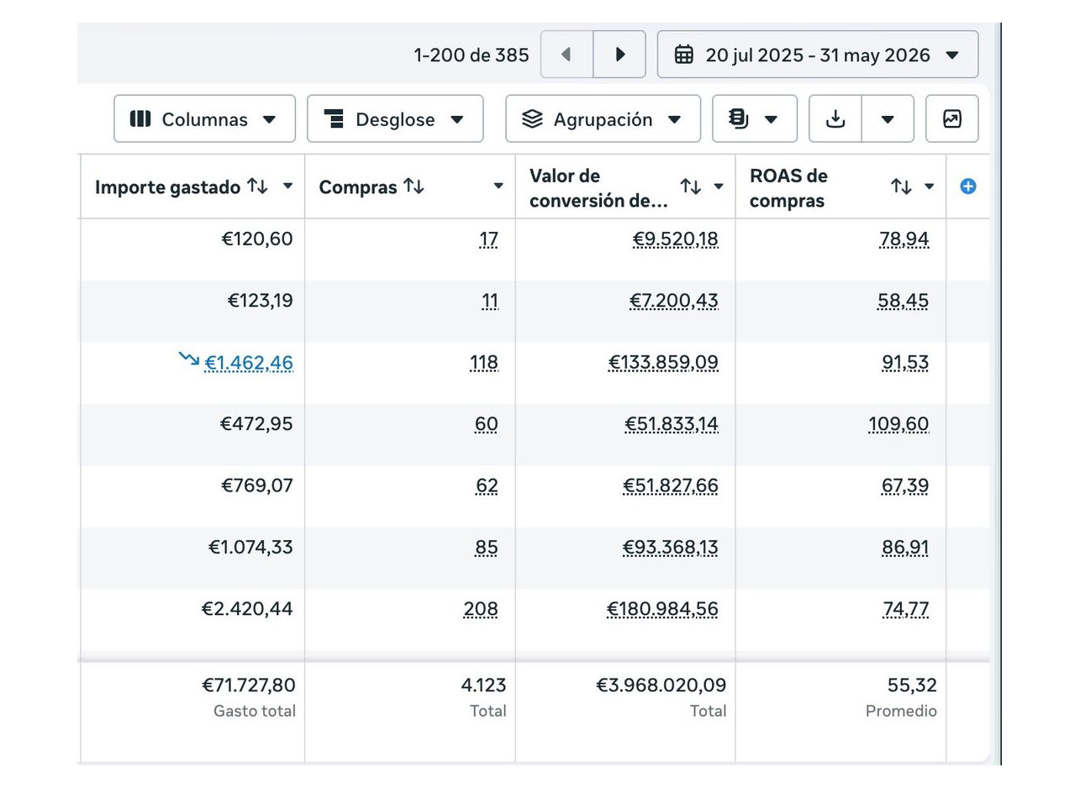Image resolution: width=1080 pixels, height=788 pixels.
Task: Click ROAS value 67,39
Action: (905, 486)
